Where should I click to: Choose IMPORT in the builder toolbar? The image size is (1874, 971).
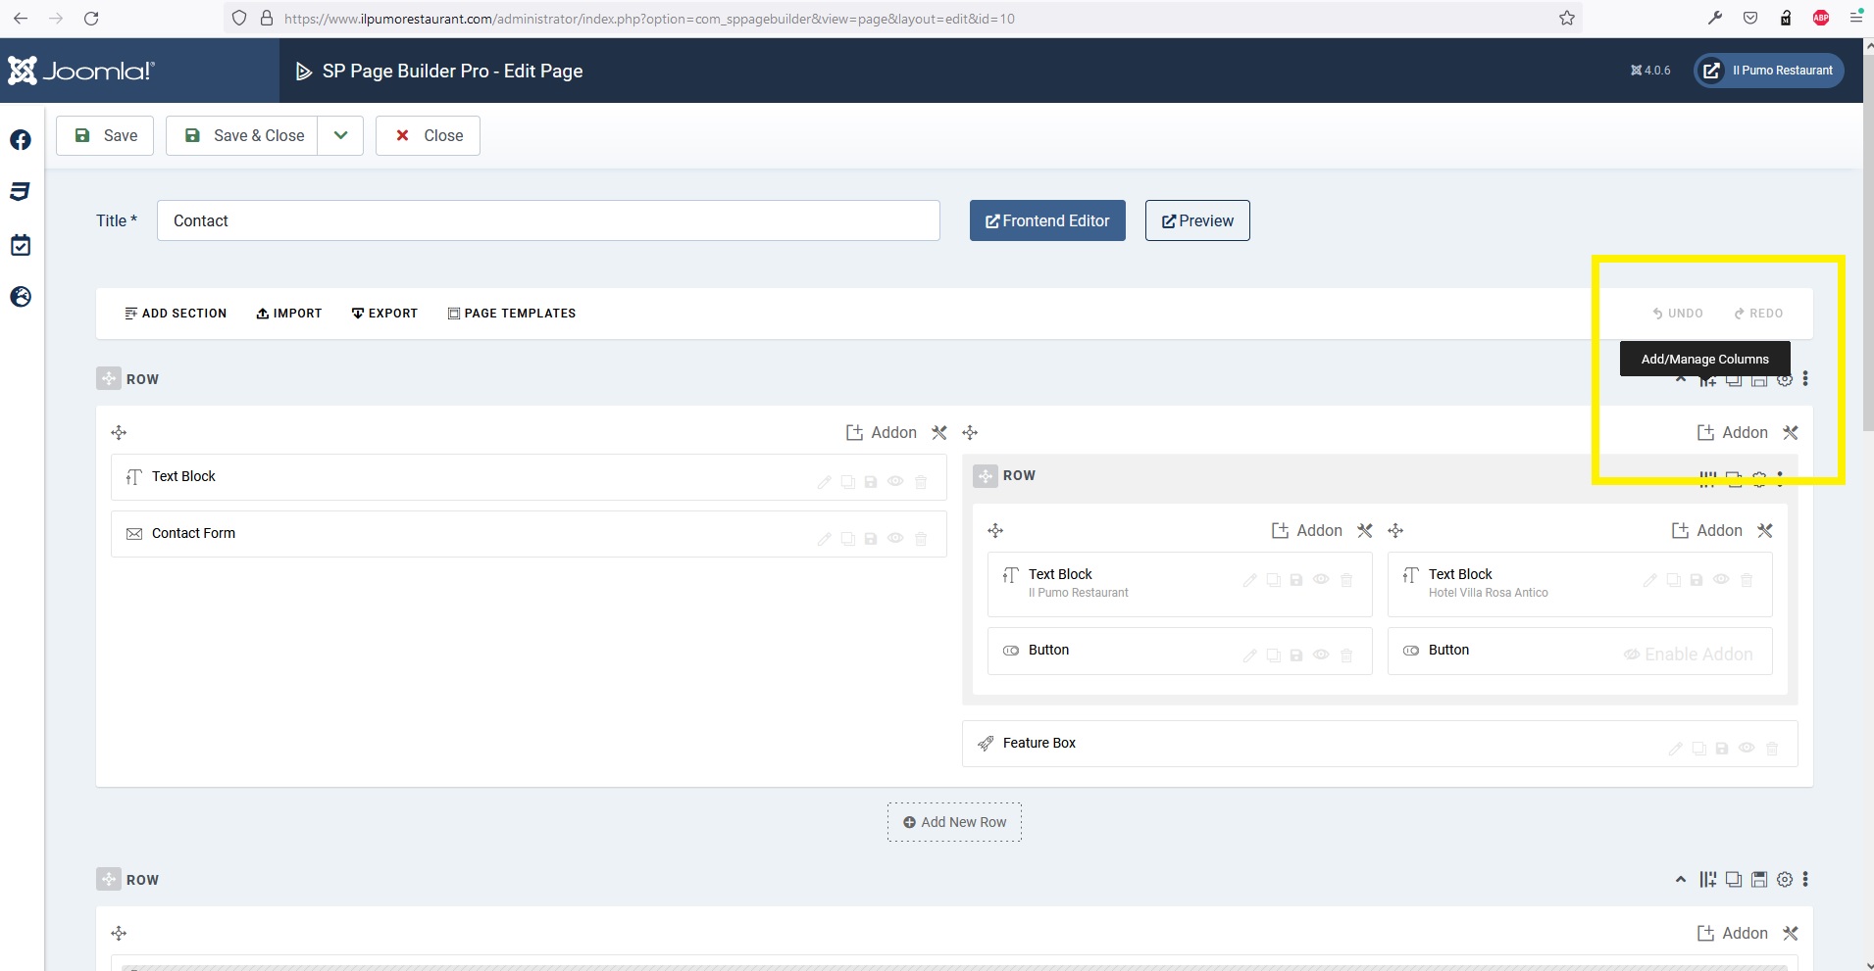(289, 314)
